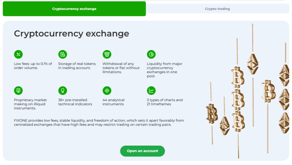Click the 38+ pre-installed indicators label
292x165 pixels.
(x=75, y=102)
